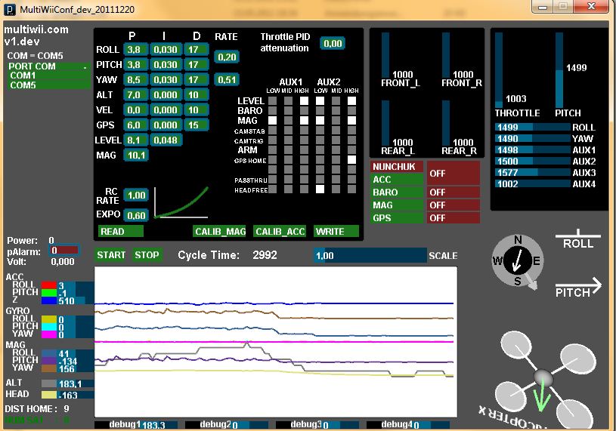This screenshot has height=431, width=616.
Task: Click the quadcopter X orientation graphic
Action: (x=544, y=378)
